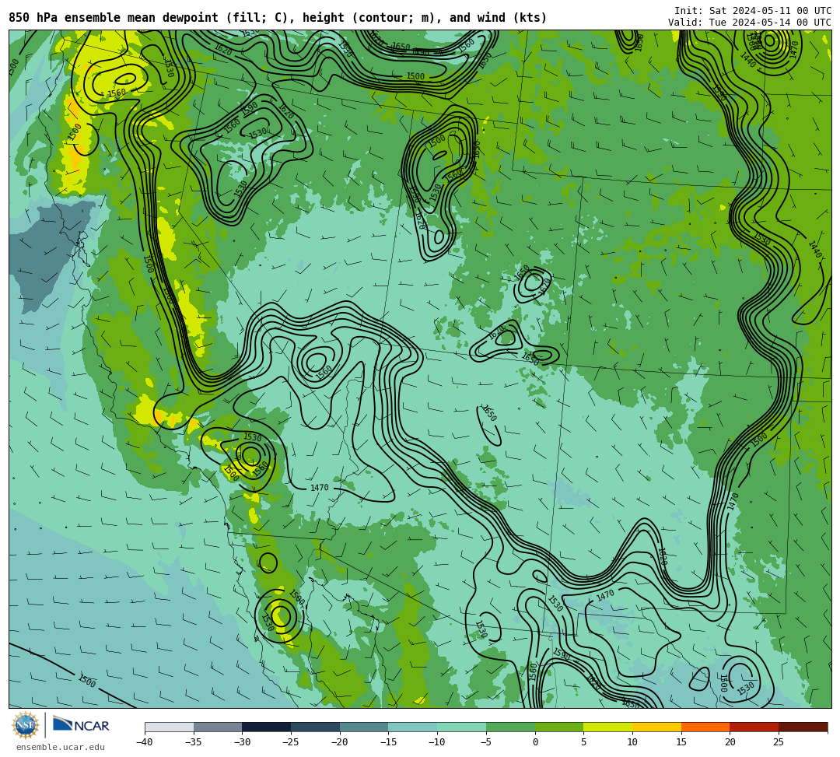
Task: Click the -25 colorbar tick label
Action: coord(290,742)
